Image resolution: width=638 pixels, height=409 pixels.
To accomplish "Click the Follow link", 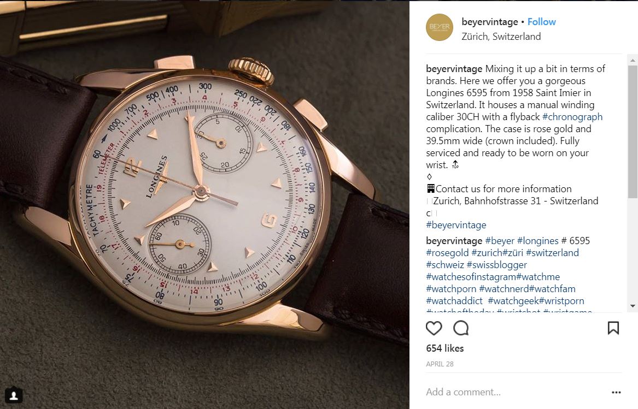I will click(542, 22).
